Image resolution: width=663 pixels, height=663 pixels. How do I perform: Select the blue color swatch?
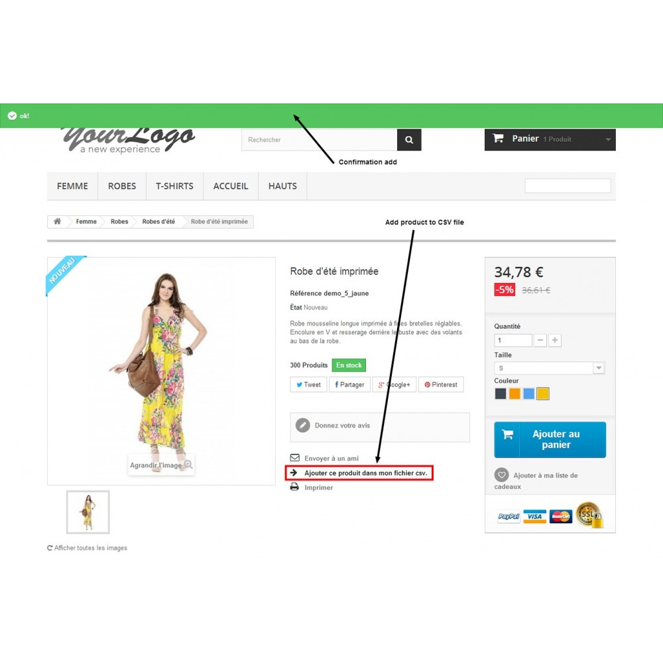point(528,394)
